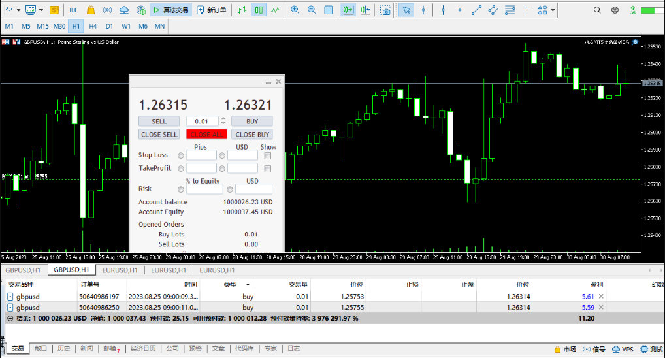Open the Market shopping bag icon
This screenshot has width=665, height=358.
coord(90,10)
